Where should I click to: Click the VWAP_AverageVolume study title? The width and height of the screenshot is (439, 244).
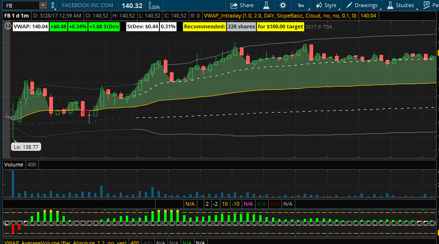65,242
